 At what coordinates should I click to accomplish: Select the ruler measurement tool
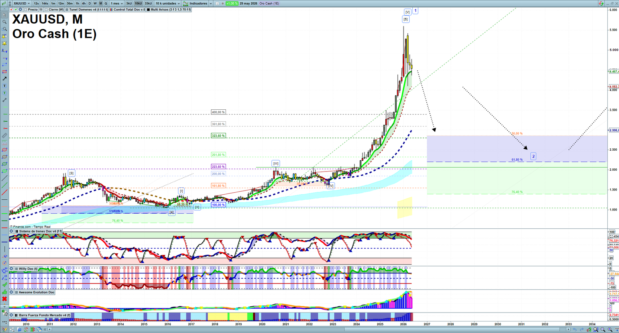pyautogui.click(x=5, y=136)
